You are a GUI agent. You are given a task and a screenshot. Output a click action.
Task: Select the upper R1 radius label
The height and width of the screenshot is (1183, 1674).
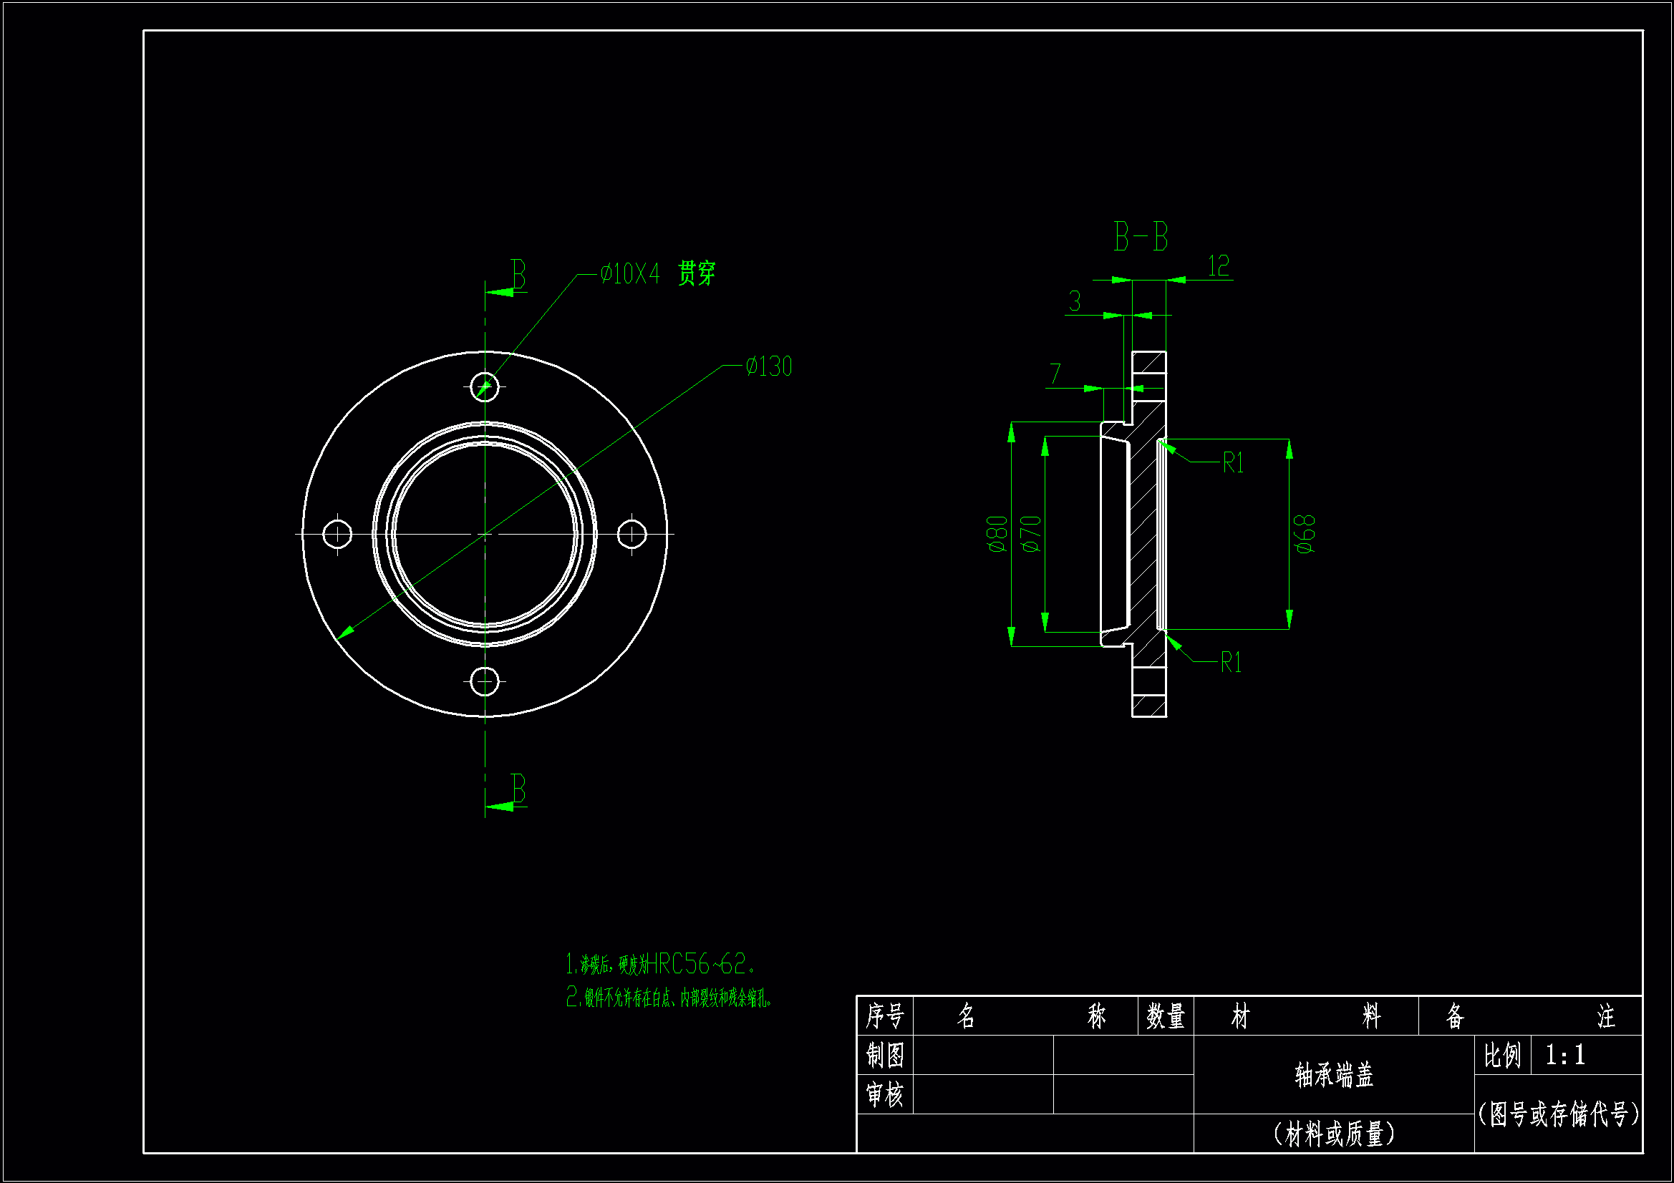click(1233, 463)
